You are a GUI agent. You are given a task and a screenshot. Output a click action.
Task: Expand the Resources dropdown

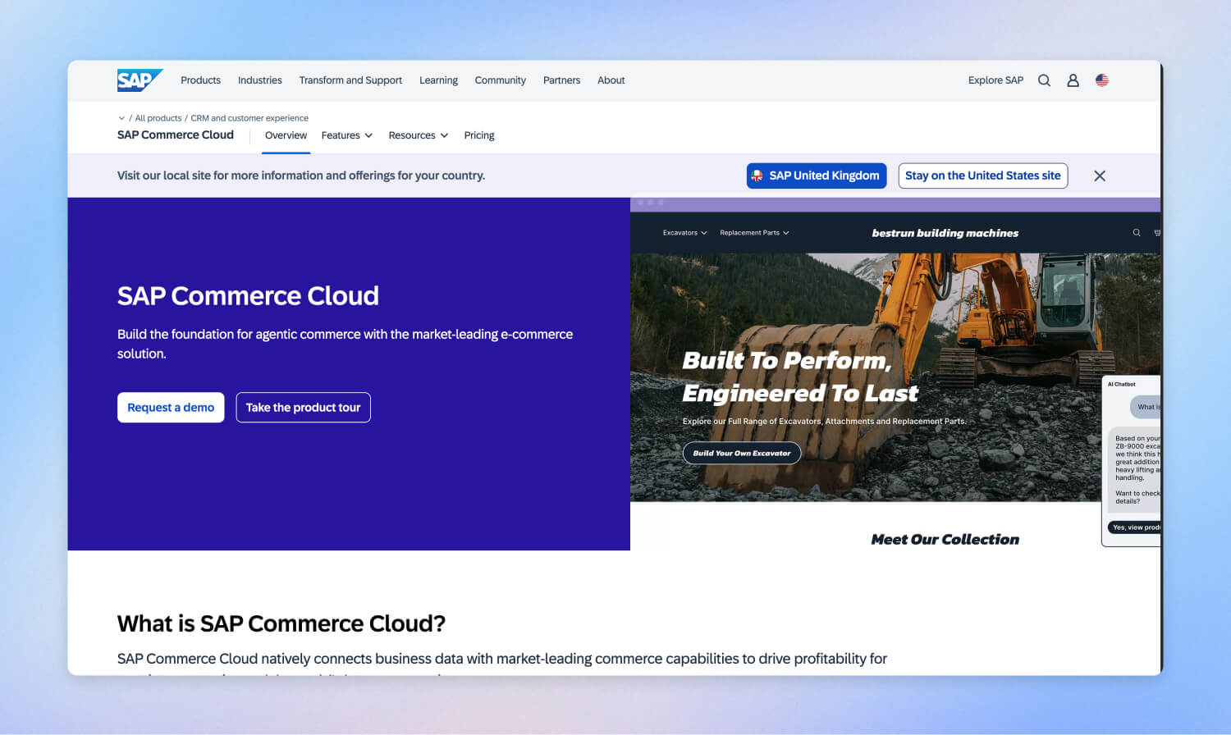point(419,135)
